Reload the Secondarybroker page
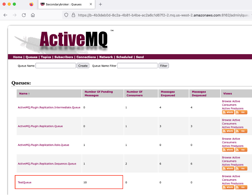Screen dimensions: 252x195 24,15
